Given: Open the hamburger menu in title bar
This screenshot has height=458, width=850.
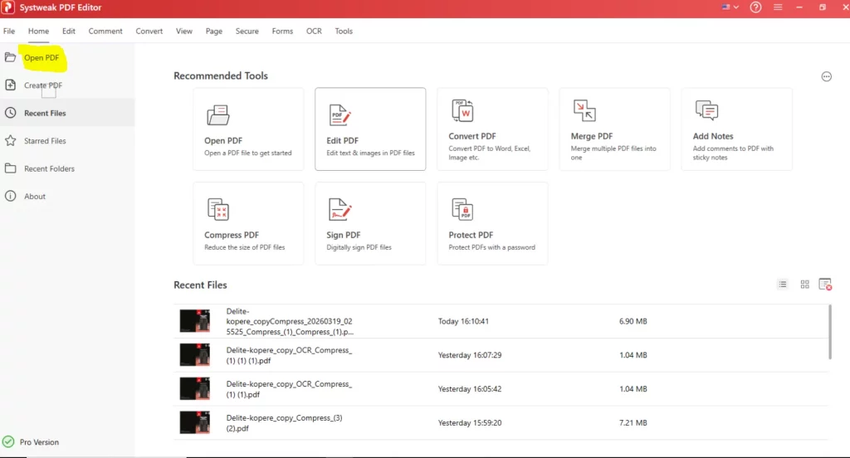Looking at the screenshot, I should click(778, 7).
